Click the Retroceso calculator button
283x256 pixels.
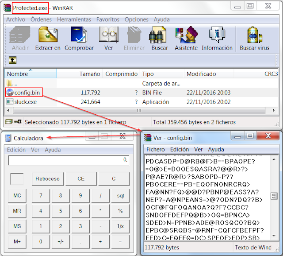[48, 179]
